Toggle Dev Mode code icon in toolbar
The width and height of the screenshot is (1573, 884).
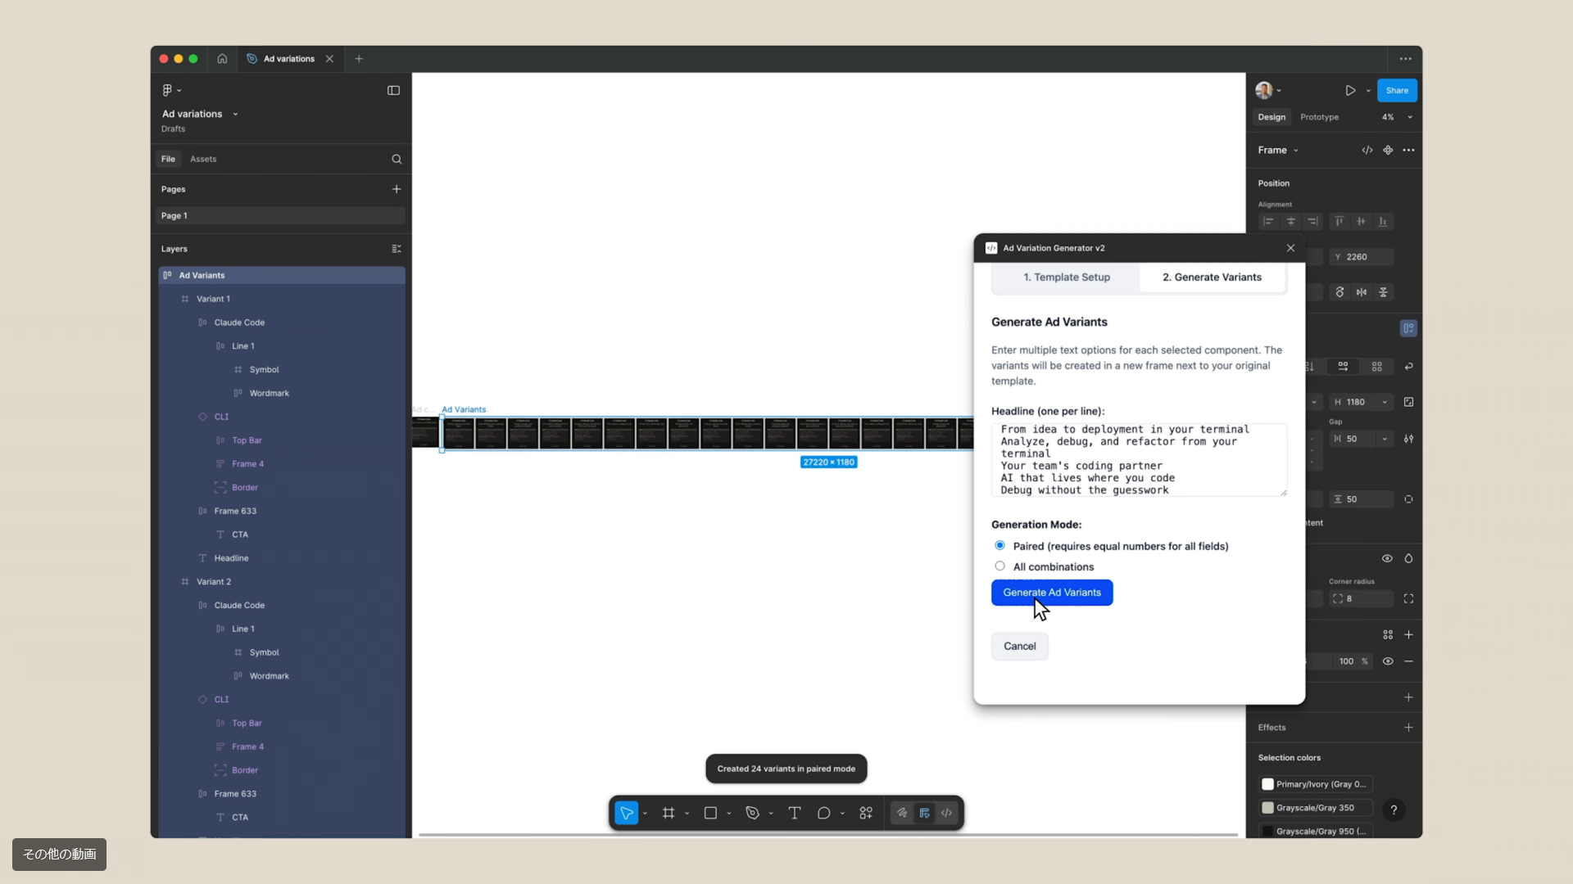click(946, 813)
